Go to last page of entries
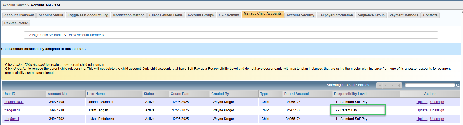The height and width of the screenshot is (125, 463). tap(399, 86)
